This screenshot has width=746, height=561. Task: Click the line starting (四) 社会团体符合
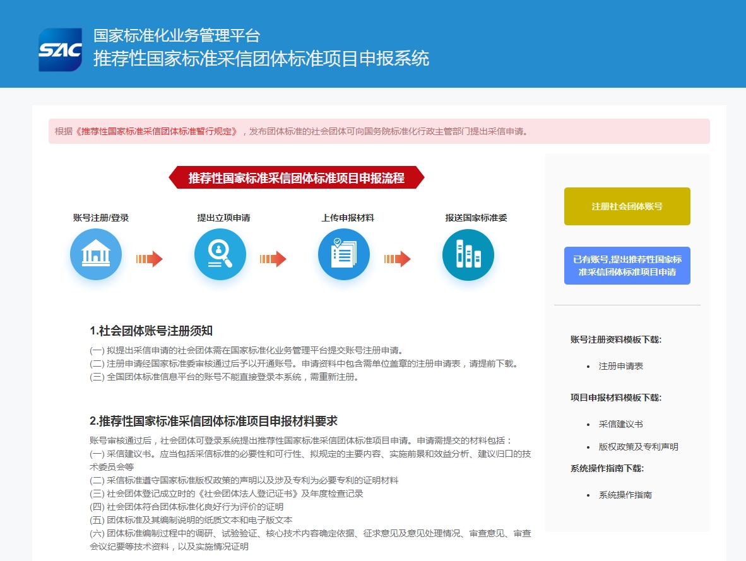coord(187,507)
